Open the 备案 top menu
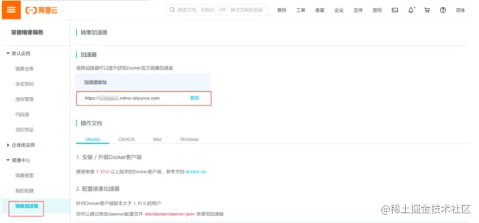 (x=319, y=10)
